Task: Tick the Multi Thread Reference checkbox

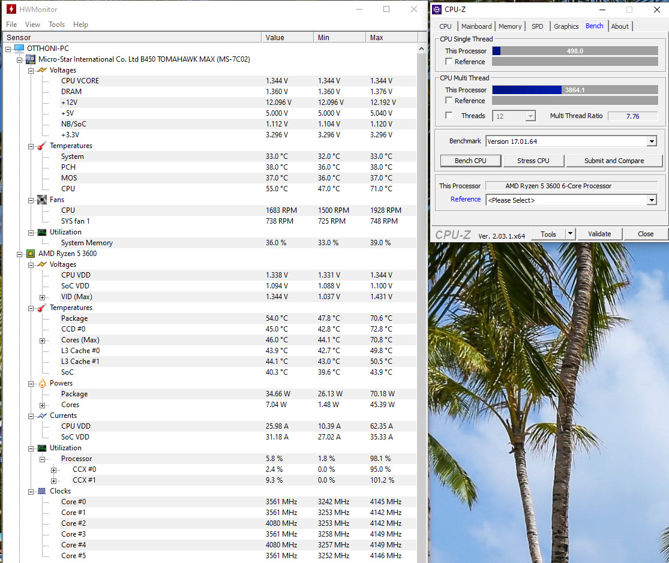Action: tap(449, 100)
